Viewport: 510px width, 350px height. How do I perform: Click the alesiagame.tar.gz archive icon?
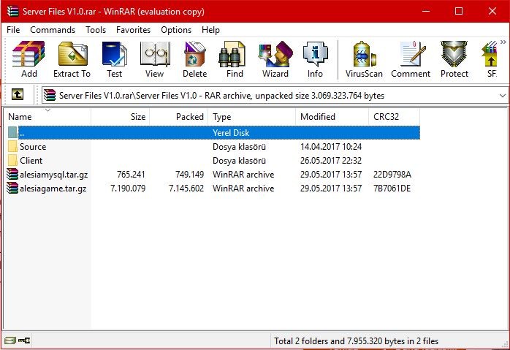[x=12, y=188]
